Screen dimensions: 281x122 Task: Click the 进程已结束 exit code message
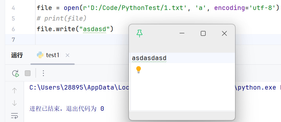[67, 109]
